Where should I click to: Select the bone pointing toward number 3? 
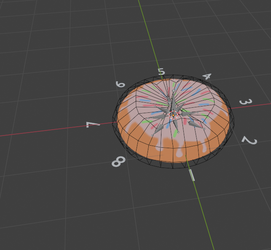tap(189, 114)
